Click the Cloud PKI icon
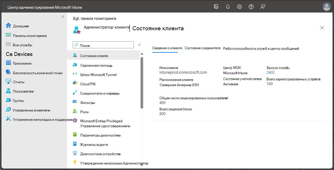The width and height of the screenshot is (334, 170). click(75, 84)
